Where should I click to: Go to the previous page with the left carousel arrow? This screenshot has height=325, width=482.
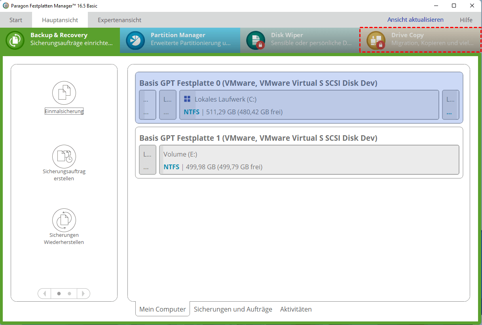(x=45, y=294)
